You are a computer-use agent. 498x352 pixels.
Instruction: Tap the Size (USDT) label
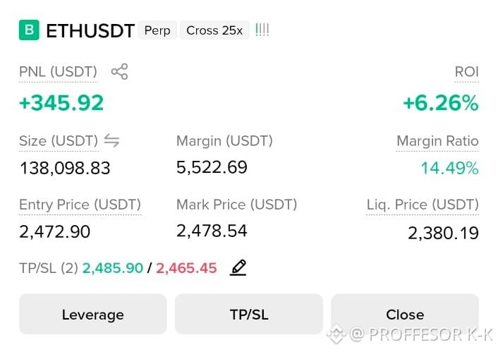(x=59, y=141)
